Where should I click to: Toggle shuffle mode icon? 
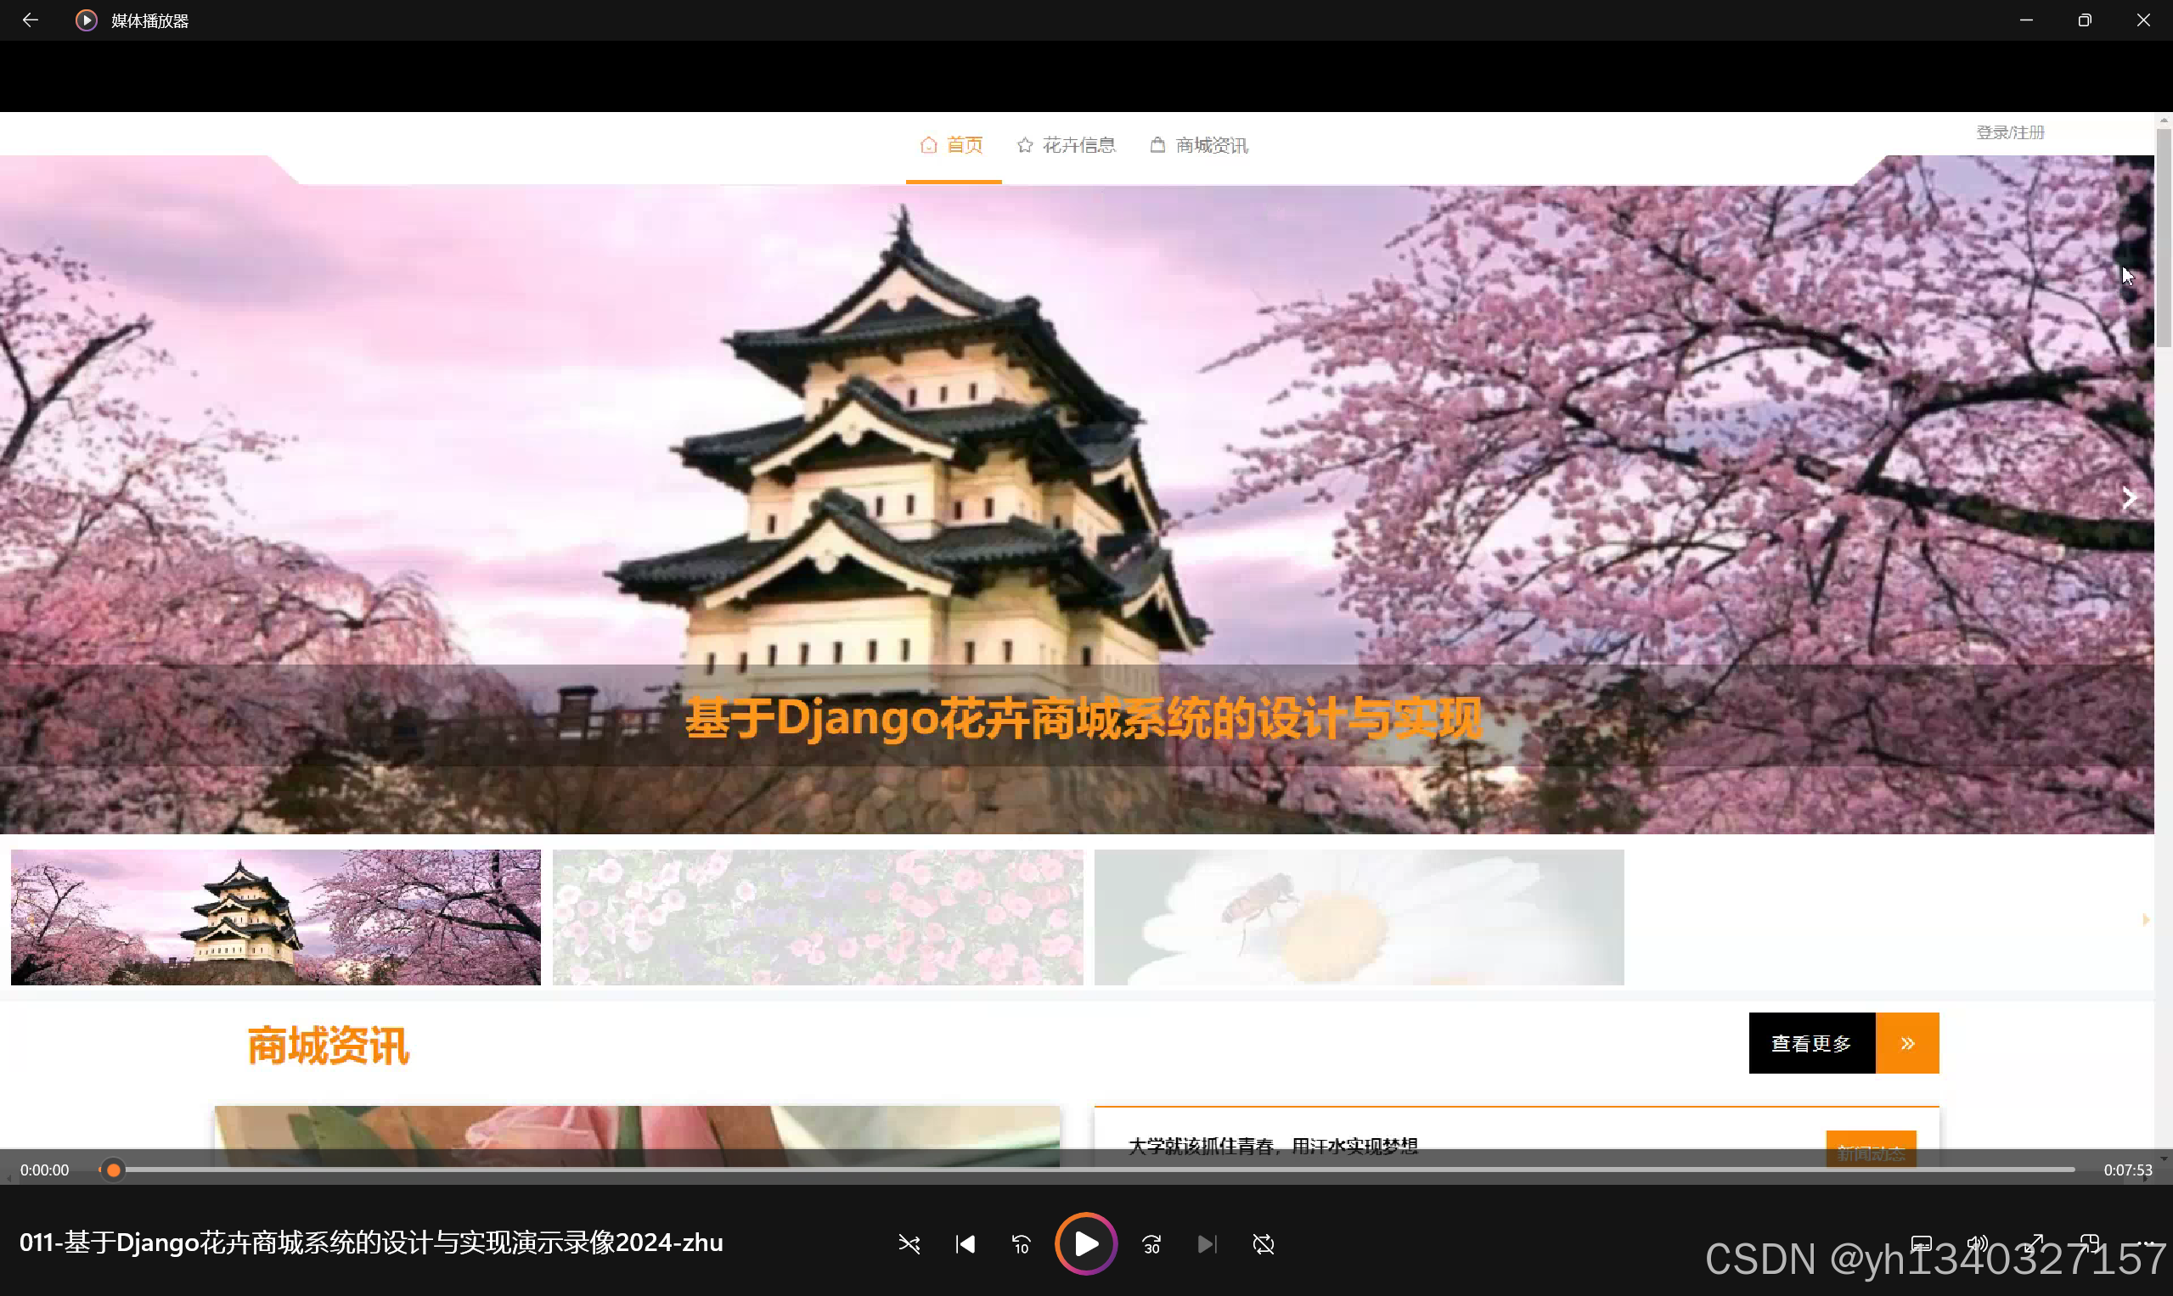(909, 1243)
